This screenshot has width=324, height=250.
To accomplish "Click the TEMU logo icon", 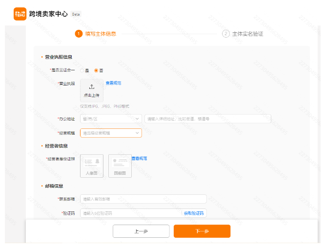I will [x=20, y=14].
